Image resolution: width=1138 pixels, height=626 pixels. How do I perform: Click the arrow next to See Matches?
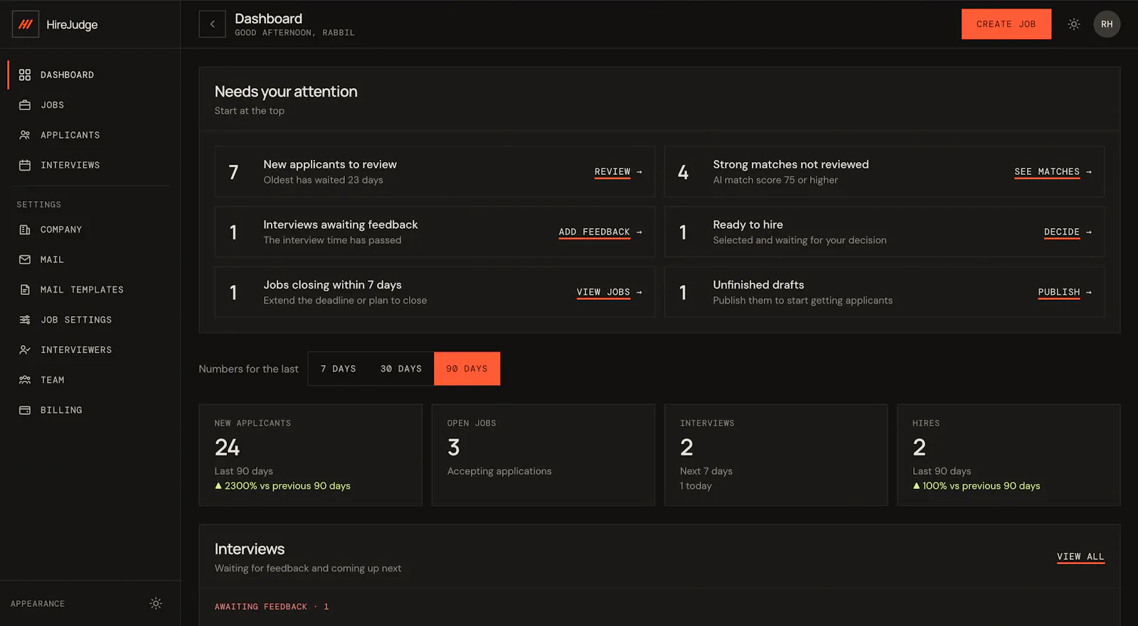click(x=1089, y=172)
